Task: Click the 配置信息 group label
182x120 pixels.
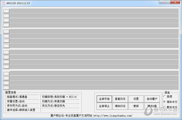Action: (11, 92)
